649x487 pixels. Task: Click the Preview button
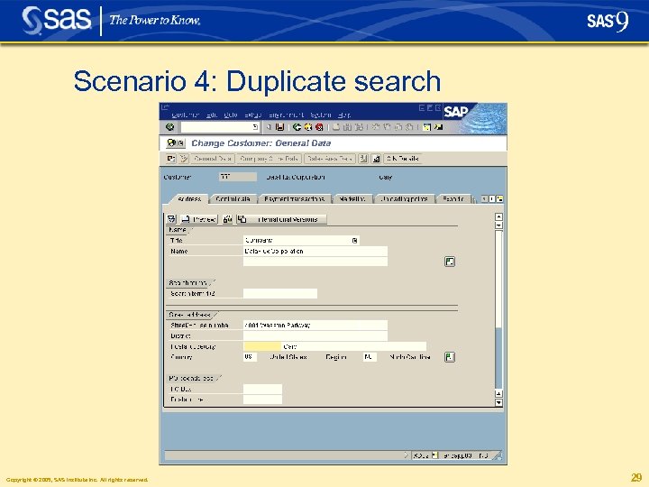[199, 219]
